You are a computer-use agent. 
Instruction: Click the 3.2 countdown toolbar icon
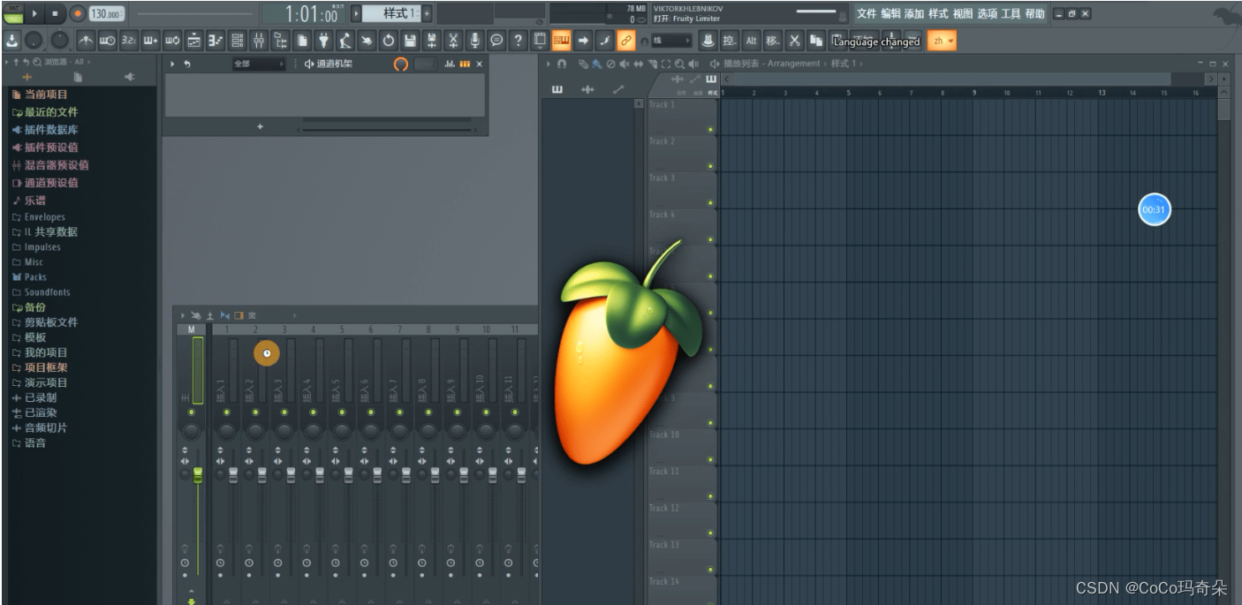click(129, 40)
